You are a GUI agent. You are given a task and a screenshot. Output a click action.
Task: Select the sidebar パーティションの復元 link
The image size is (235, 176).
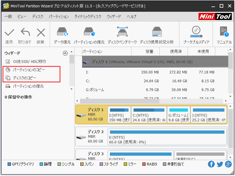(28, 86)
